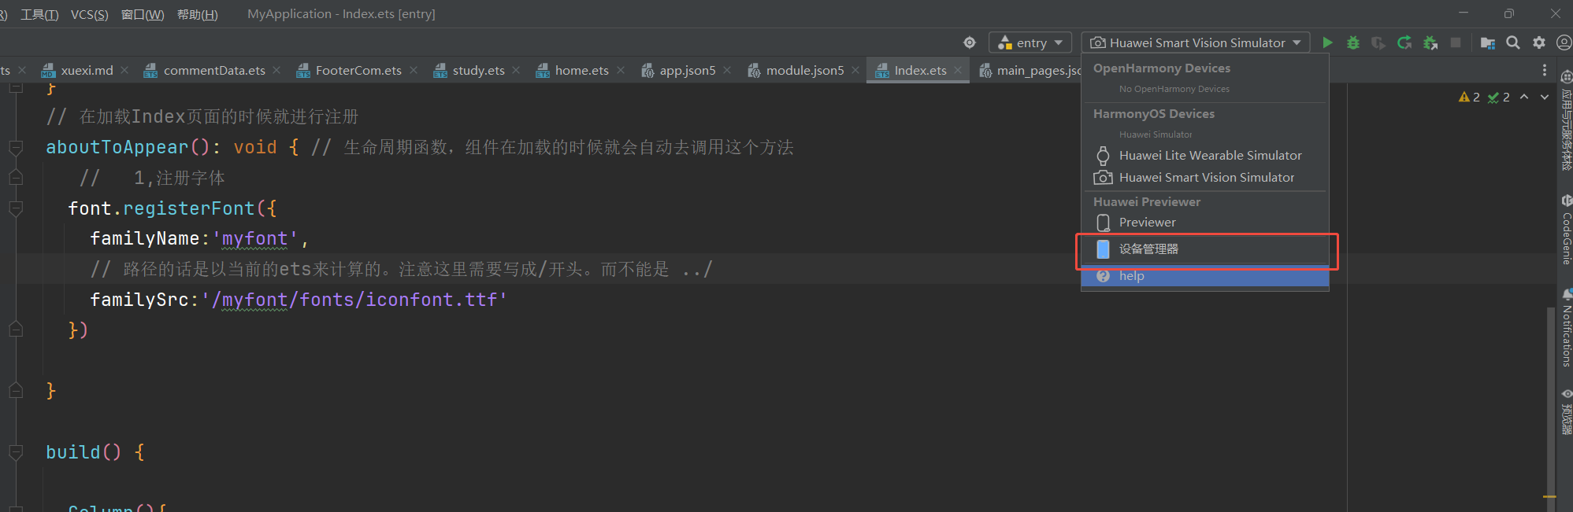Image resolution: width=1573 pixels, height=512 pixels.
Task: Choose Previewer from device list
Action: coord(1205,222)
